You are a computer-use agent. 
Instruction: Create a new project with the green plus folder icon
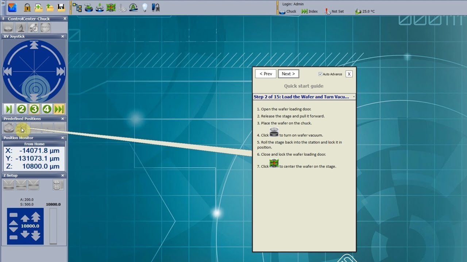pyautogui.click(x=38, y=7)
